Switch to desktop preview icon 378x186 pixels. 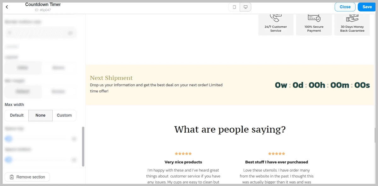click(245, 7)
